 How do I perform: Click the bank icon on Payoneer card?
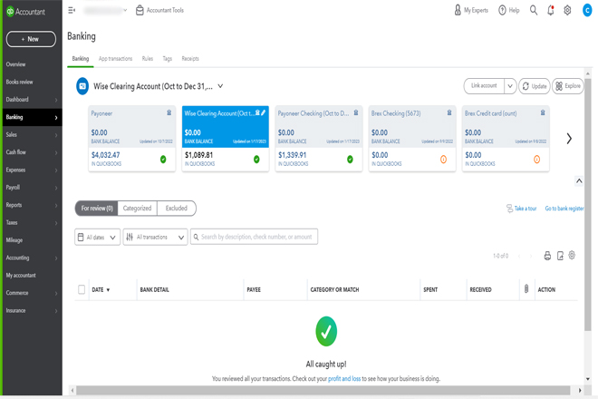point(169,112)
